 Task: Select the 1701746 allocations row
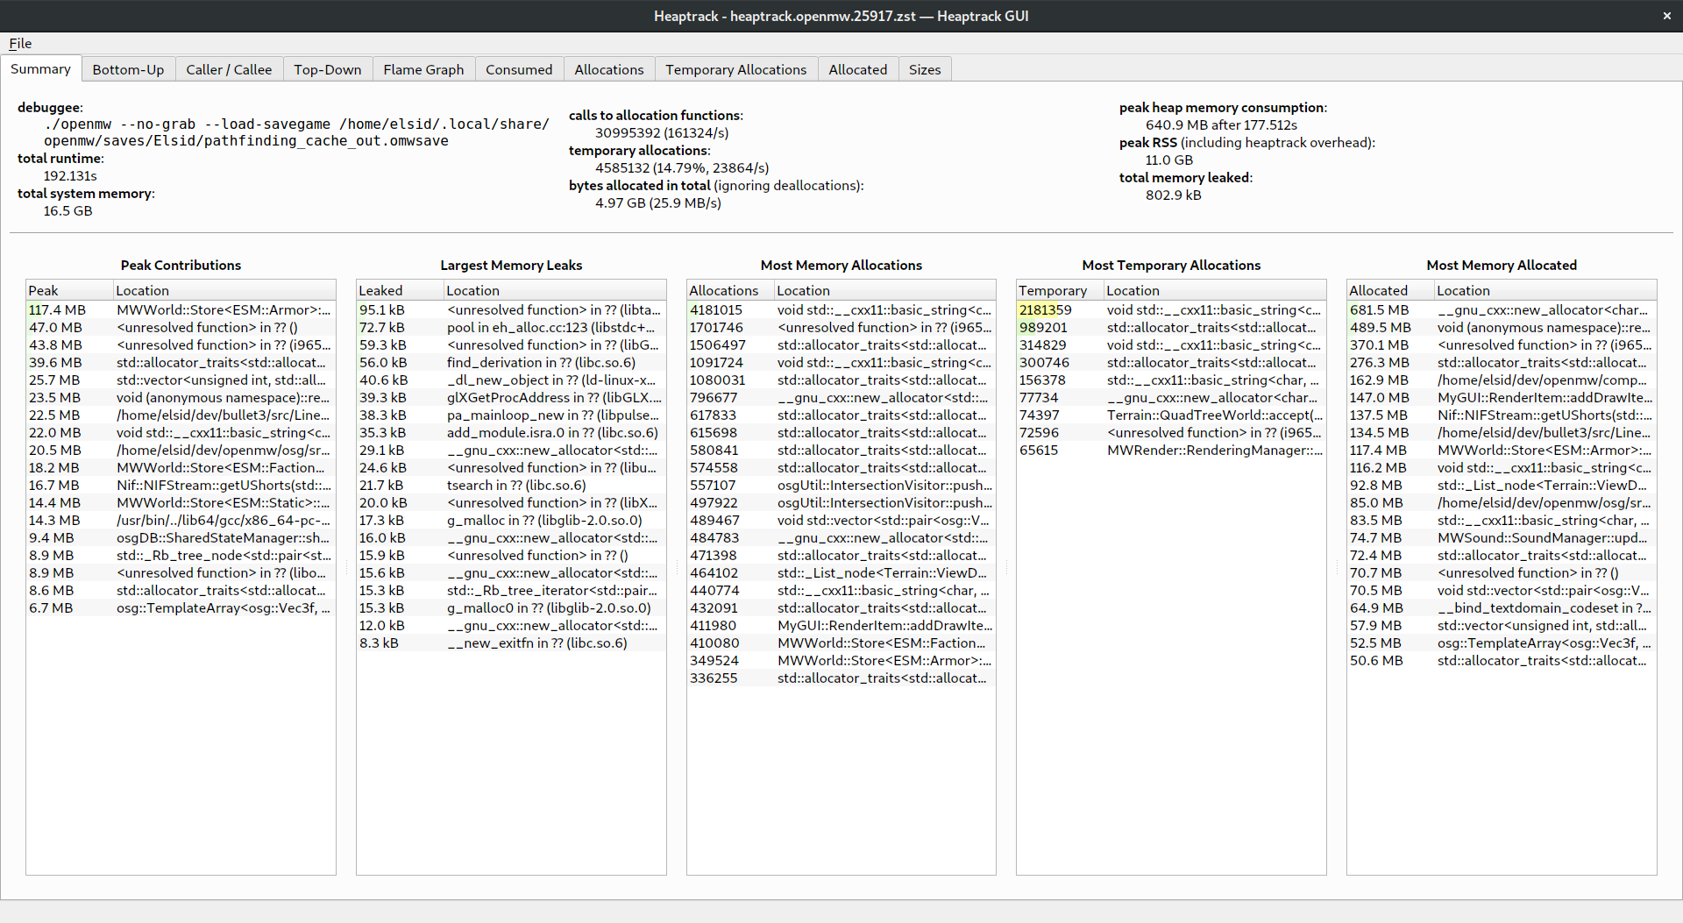(841, 327)
